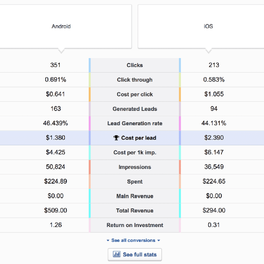Choose the Generated Leads row label
The height and width of the screenshot is (264, 264).
tap(135, 109)
